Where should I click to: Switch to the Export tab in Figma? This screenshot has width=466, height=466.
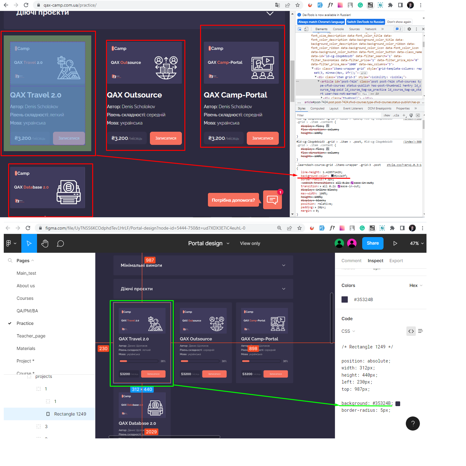click(396, 261)
